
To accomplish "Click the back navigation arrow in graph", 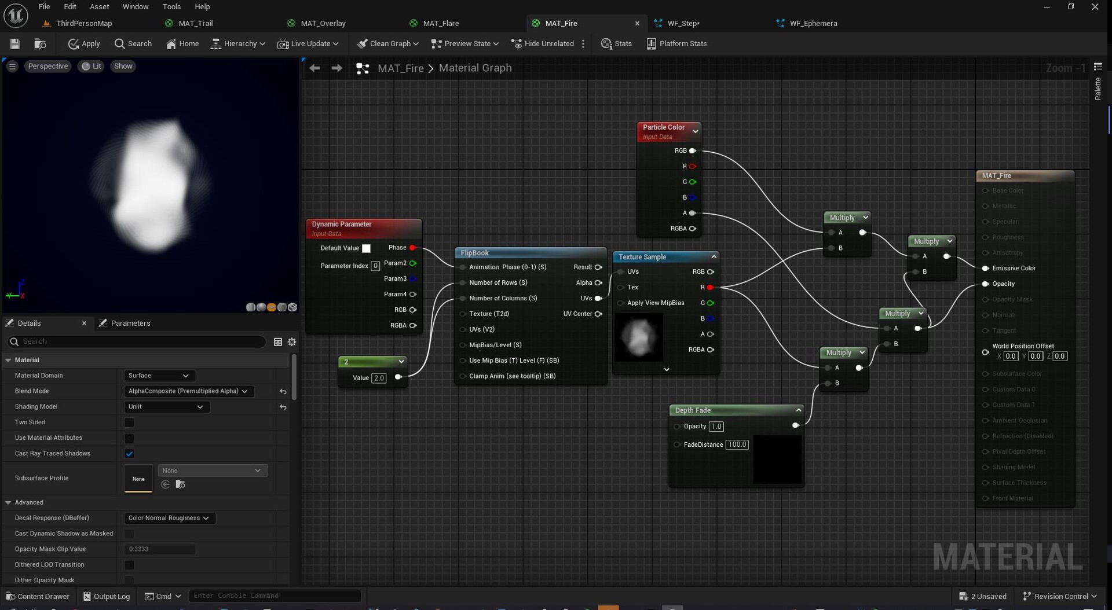I will coord(314,68).
